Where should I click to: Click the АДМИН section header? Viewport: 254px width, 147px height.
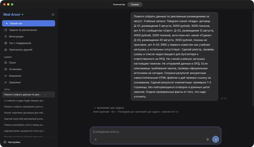click(8, 57)
